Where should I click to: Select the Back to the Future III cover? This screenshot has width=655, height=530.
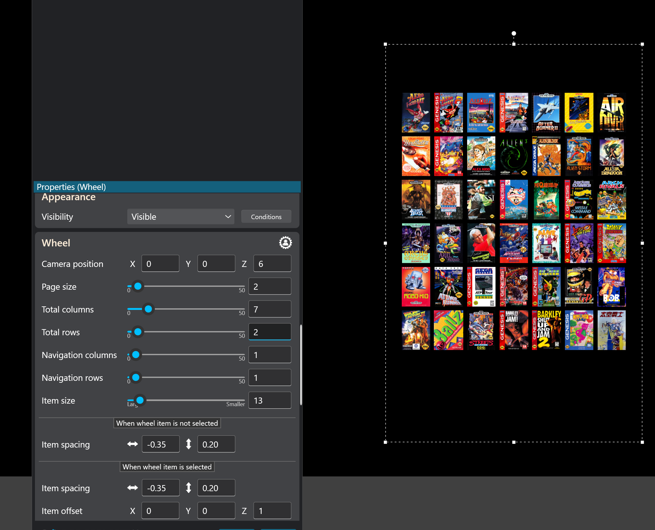(416, 330)
